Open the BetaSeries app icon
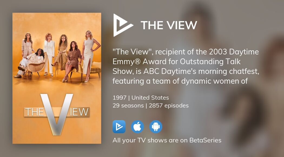Screen dimensions: 284x157 click(119, 126)
